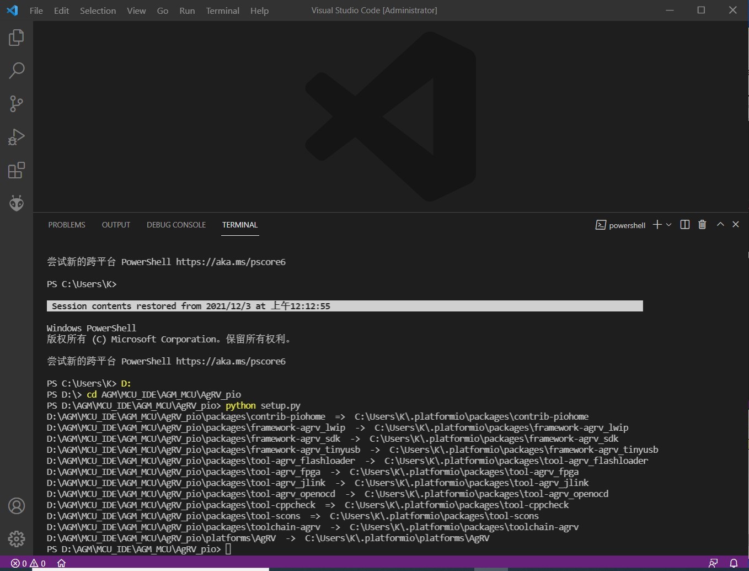
Task: Open the Search view in activity bar
Action: point(17,71)
